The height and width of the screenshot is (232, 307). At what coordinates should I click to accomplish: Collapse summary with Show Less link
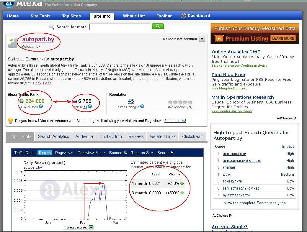point(42,83)
